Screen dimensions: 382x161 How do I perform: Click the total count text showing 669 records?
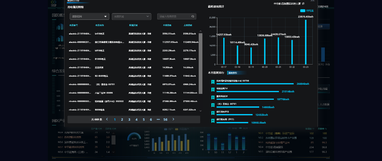(x=96, y=120)
